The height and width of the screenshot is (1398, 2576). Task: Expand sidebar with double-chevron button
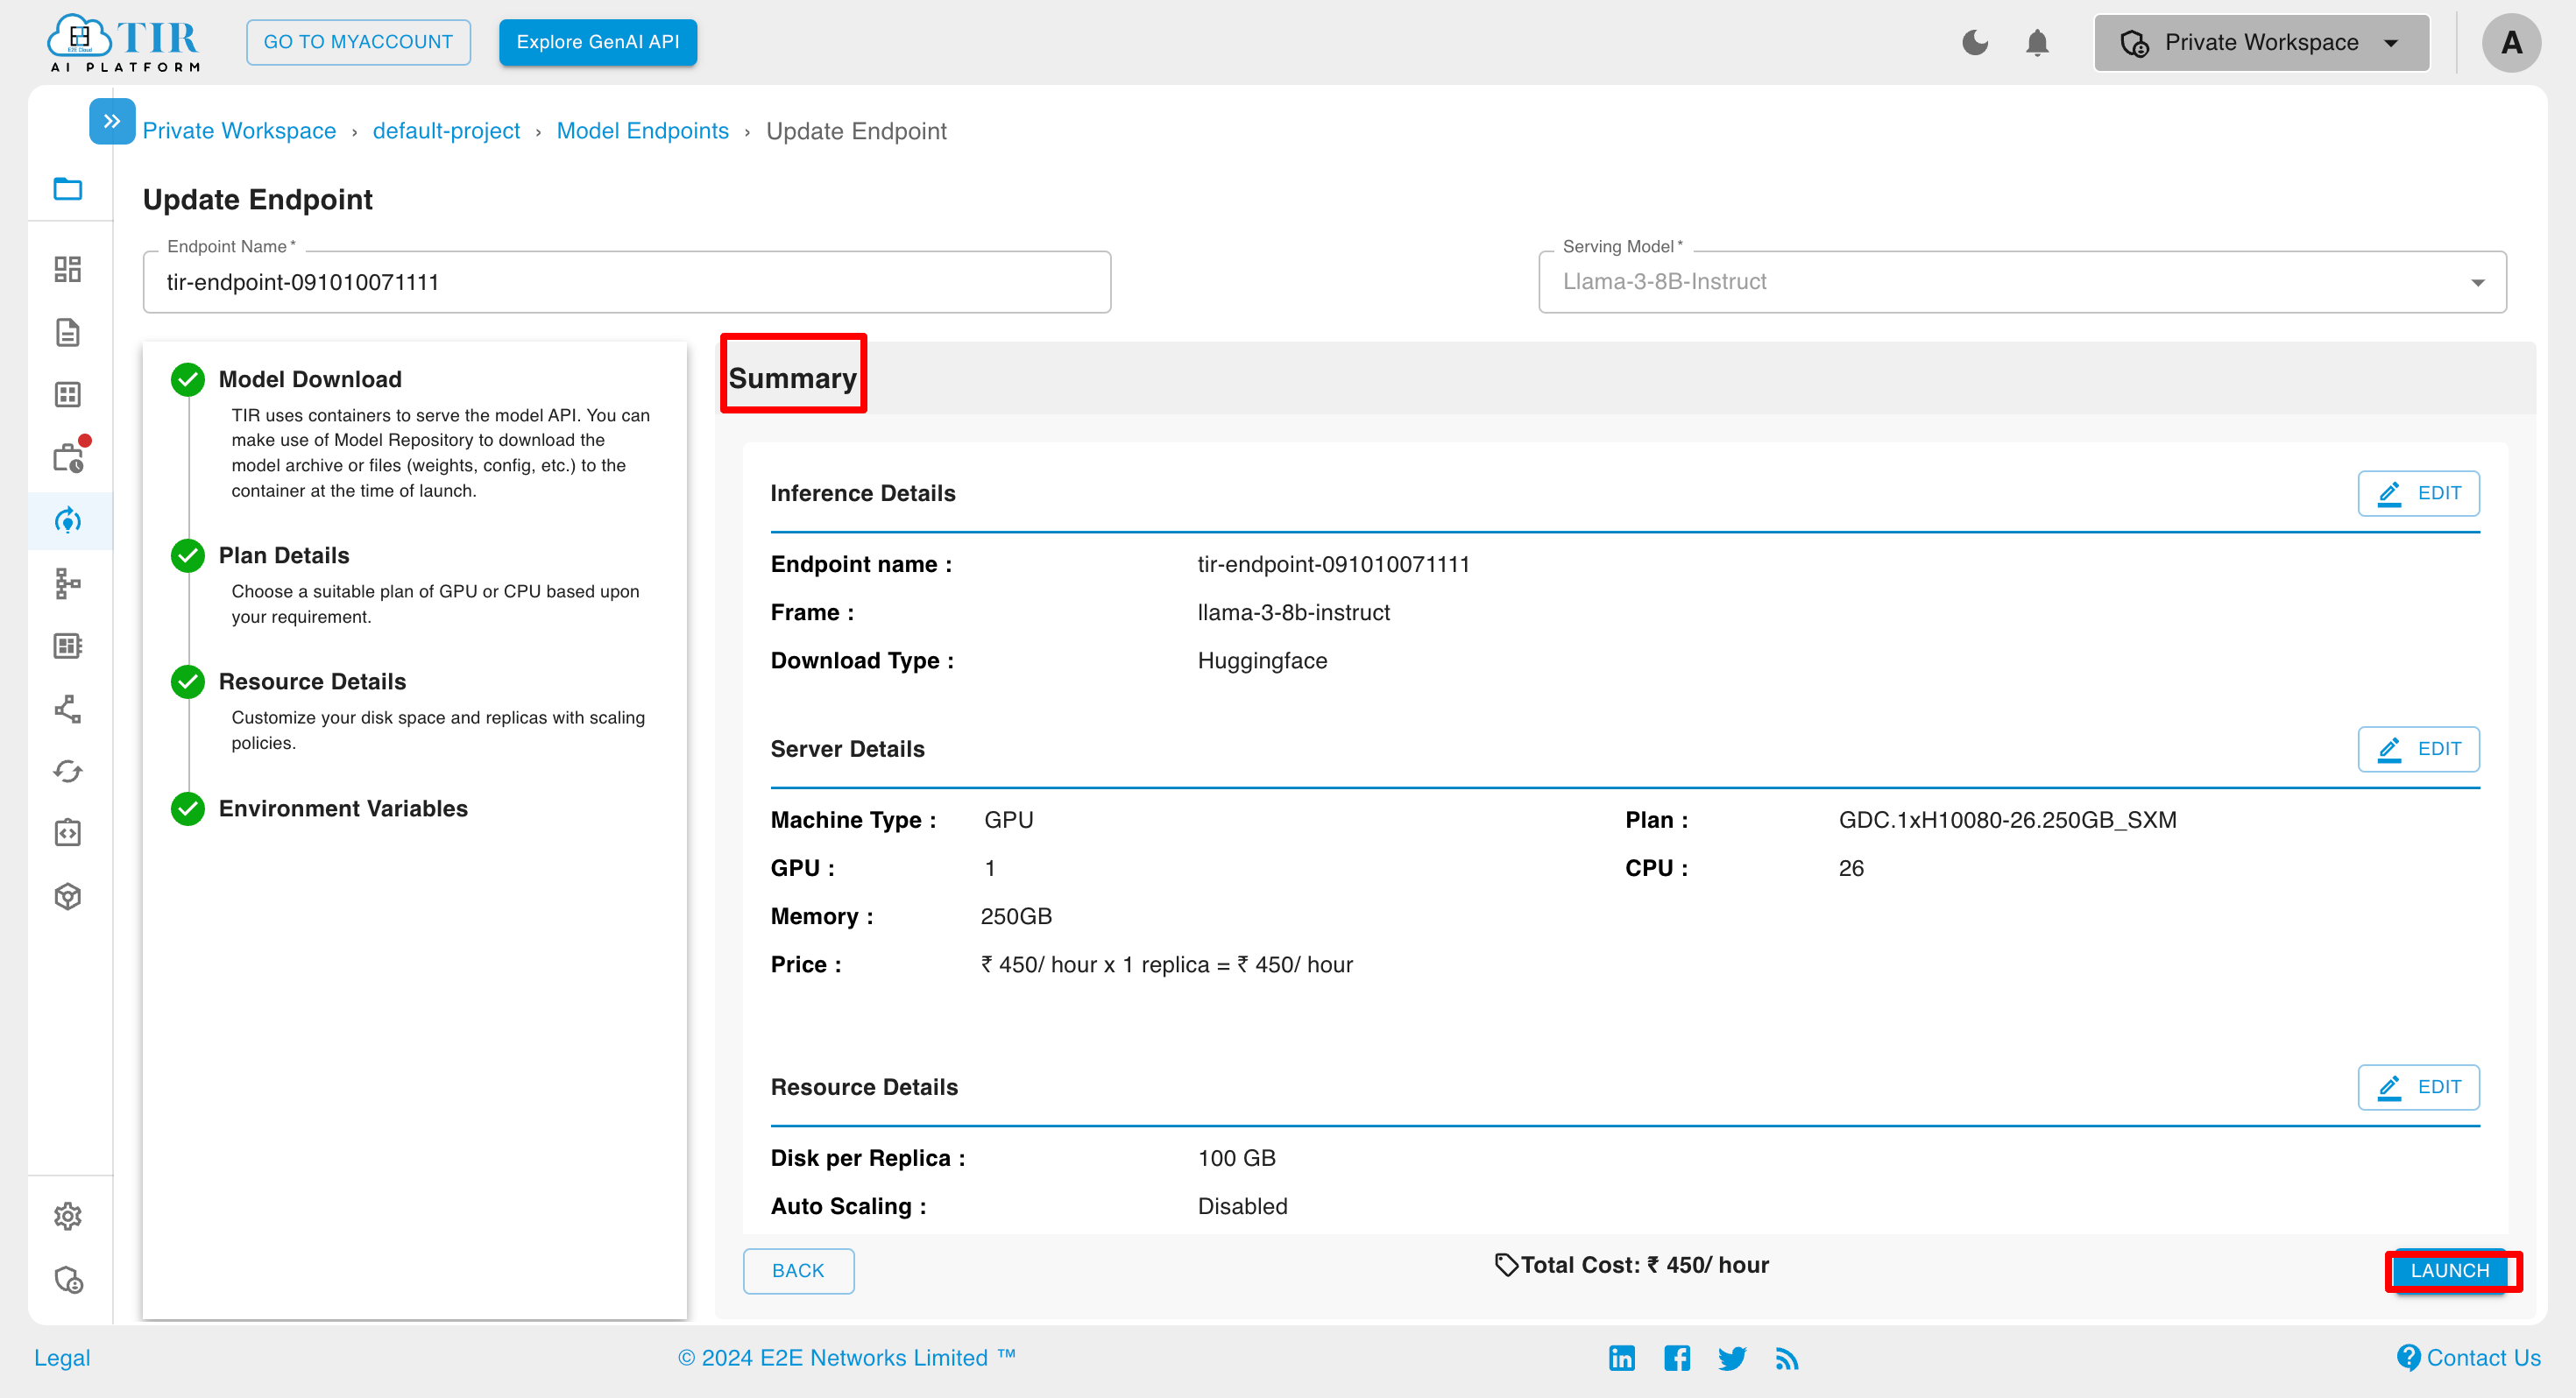click(x=112, y=121)
